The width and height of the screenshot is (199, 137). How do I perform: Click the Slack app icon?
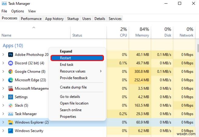(x=11, y=105)
